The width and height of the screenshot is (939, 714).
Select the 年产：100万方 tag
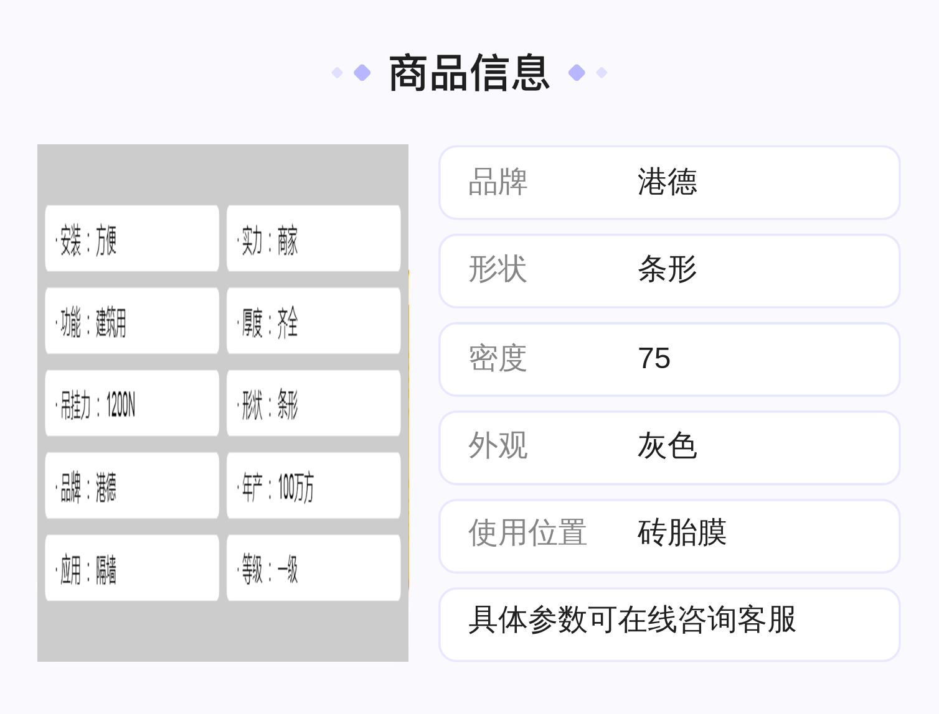[x=313, y=486]
